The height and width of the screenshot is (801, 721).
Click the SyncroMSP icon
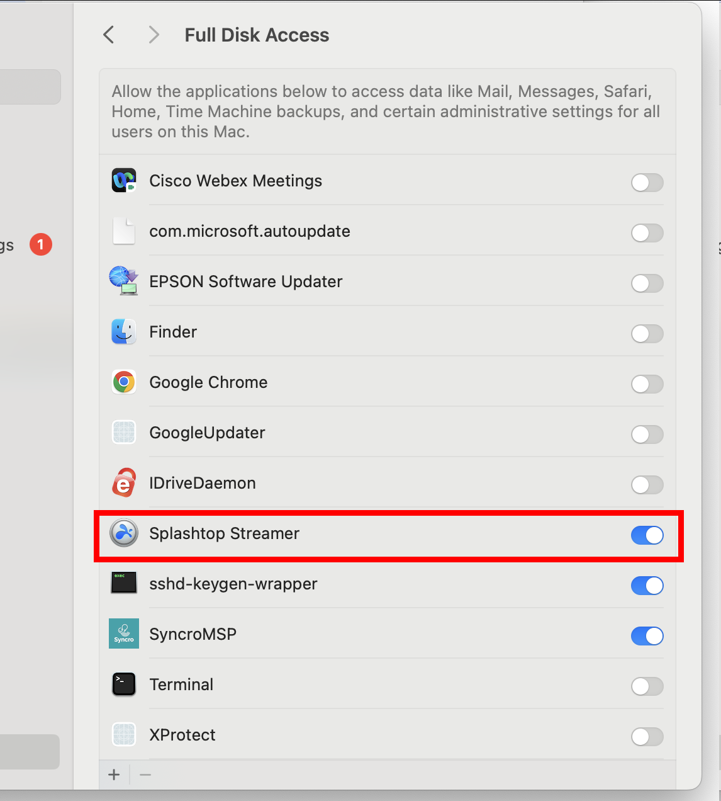point(124,633)
